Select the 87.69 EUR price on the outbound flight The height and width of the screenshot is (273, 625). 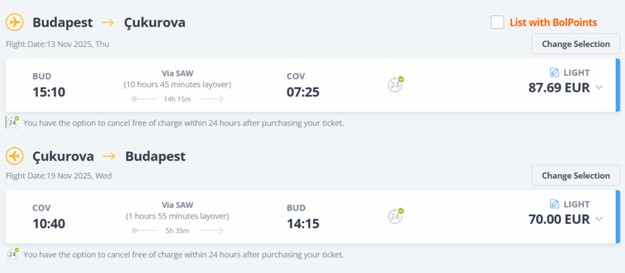coord(559,87)
